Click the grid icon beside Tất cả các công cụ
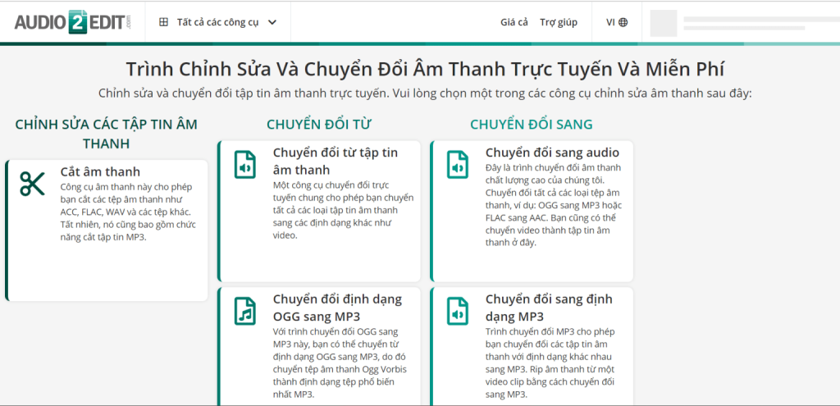840x406 pixels. [164, 22]
